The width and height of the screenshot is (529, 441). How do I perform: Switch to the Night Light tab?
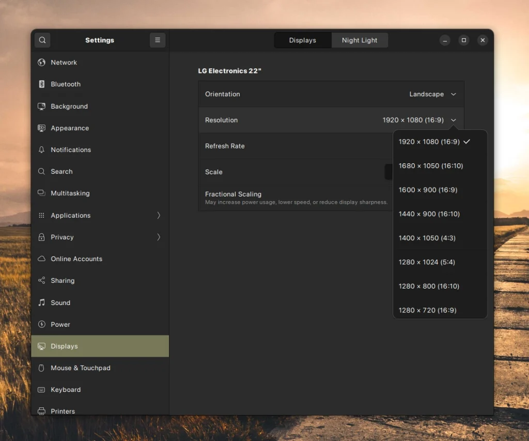tap(360, 40)
